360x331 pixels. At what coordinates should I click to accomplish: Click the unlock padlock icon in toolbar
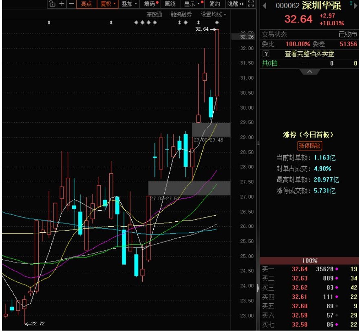tap(52, 4)
